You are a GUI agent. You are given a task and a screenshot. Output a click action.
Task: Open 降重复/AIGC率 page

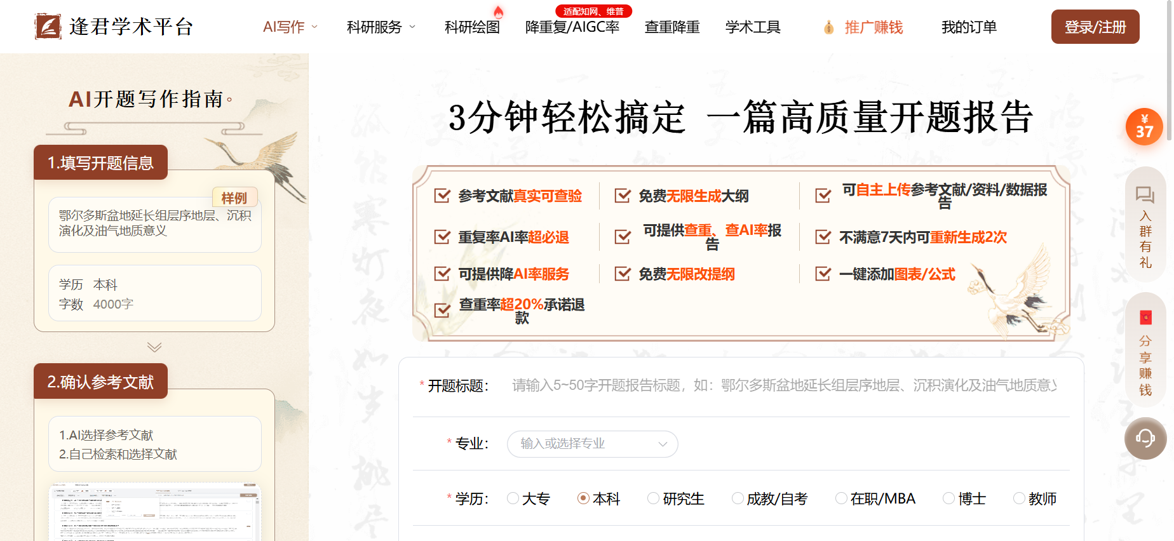(x=572, y=27)
